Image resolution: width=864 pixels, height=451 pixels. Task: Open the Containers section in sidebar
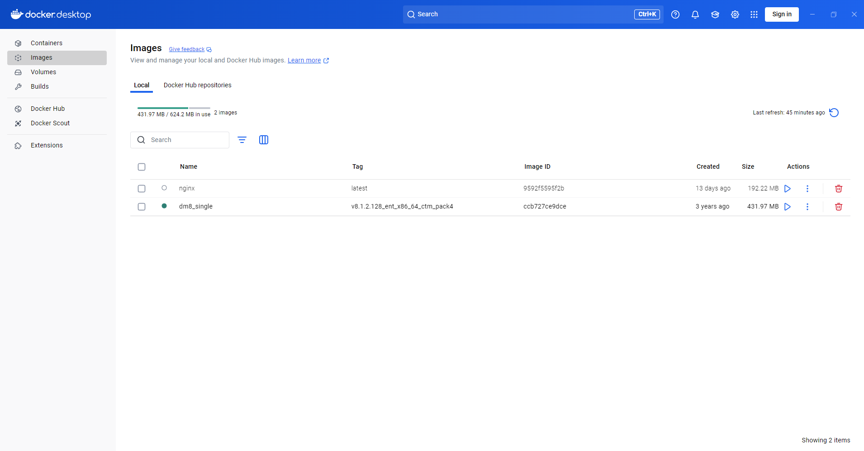(x=47, y=43)
